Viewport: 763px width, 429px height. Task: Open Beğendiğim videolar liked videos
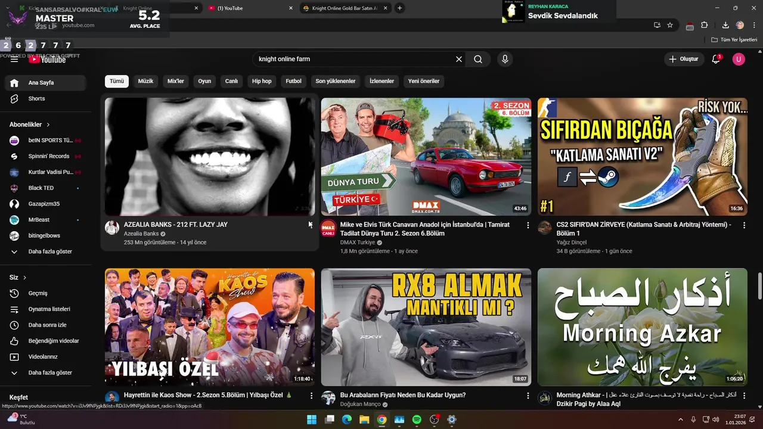tap(45, 341)
